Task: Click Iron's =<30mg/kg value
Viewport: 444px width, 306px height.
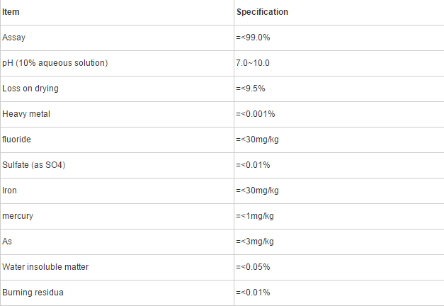Action: pos(257,191)
